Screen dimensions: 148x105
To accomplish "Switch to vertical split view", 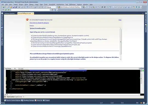I will pos(140,69).
